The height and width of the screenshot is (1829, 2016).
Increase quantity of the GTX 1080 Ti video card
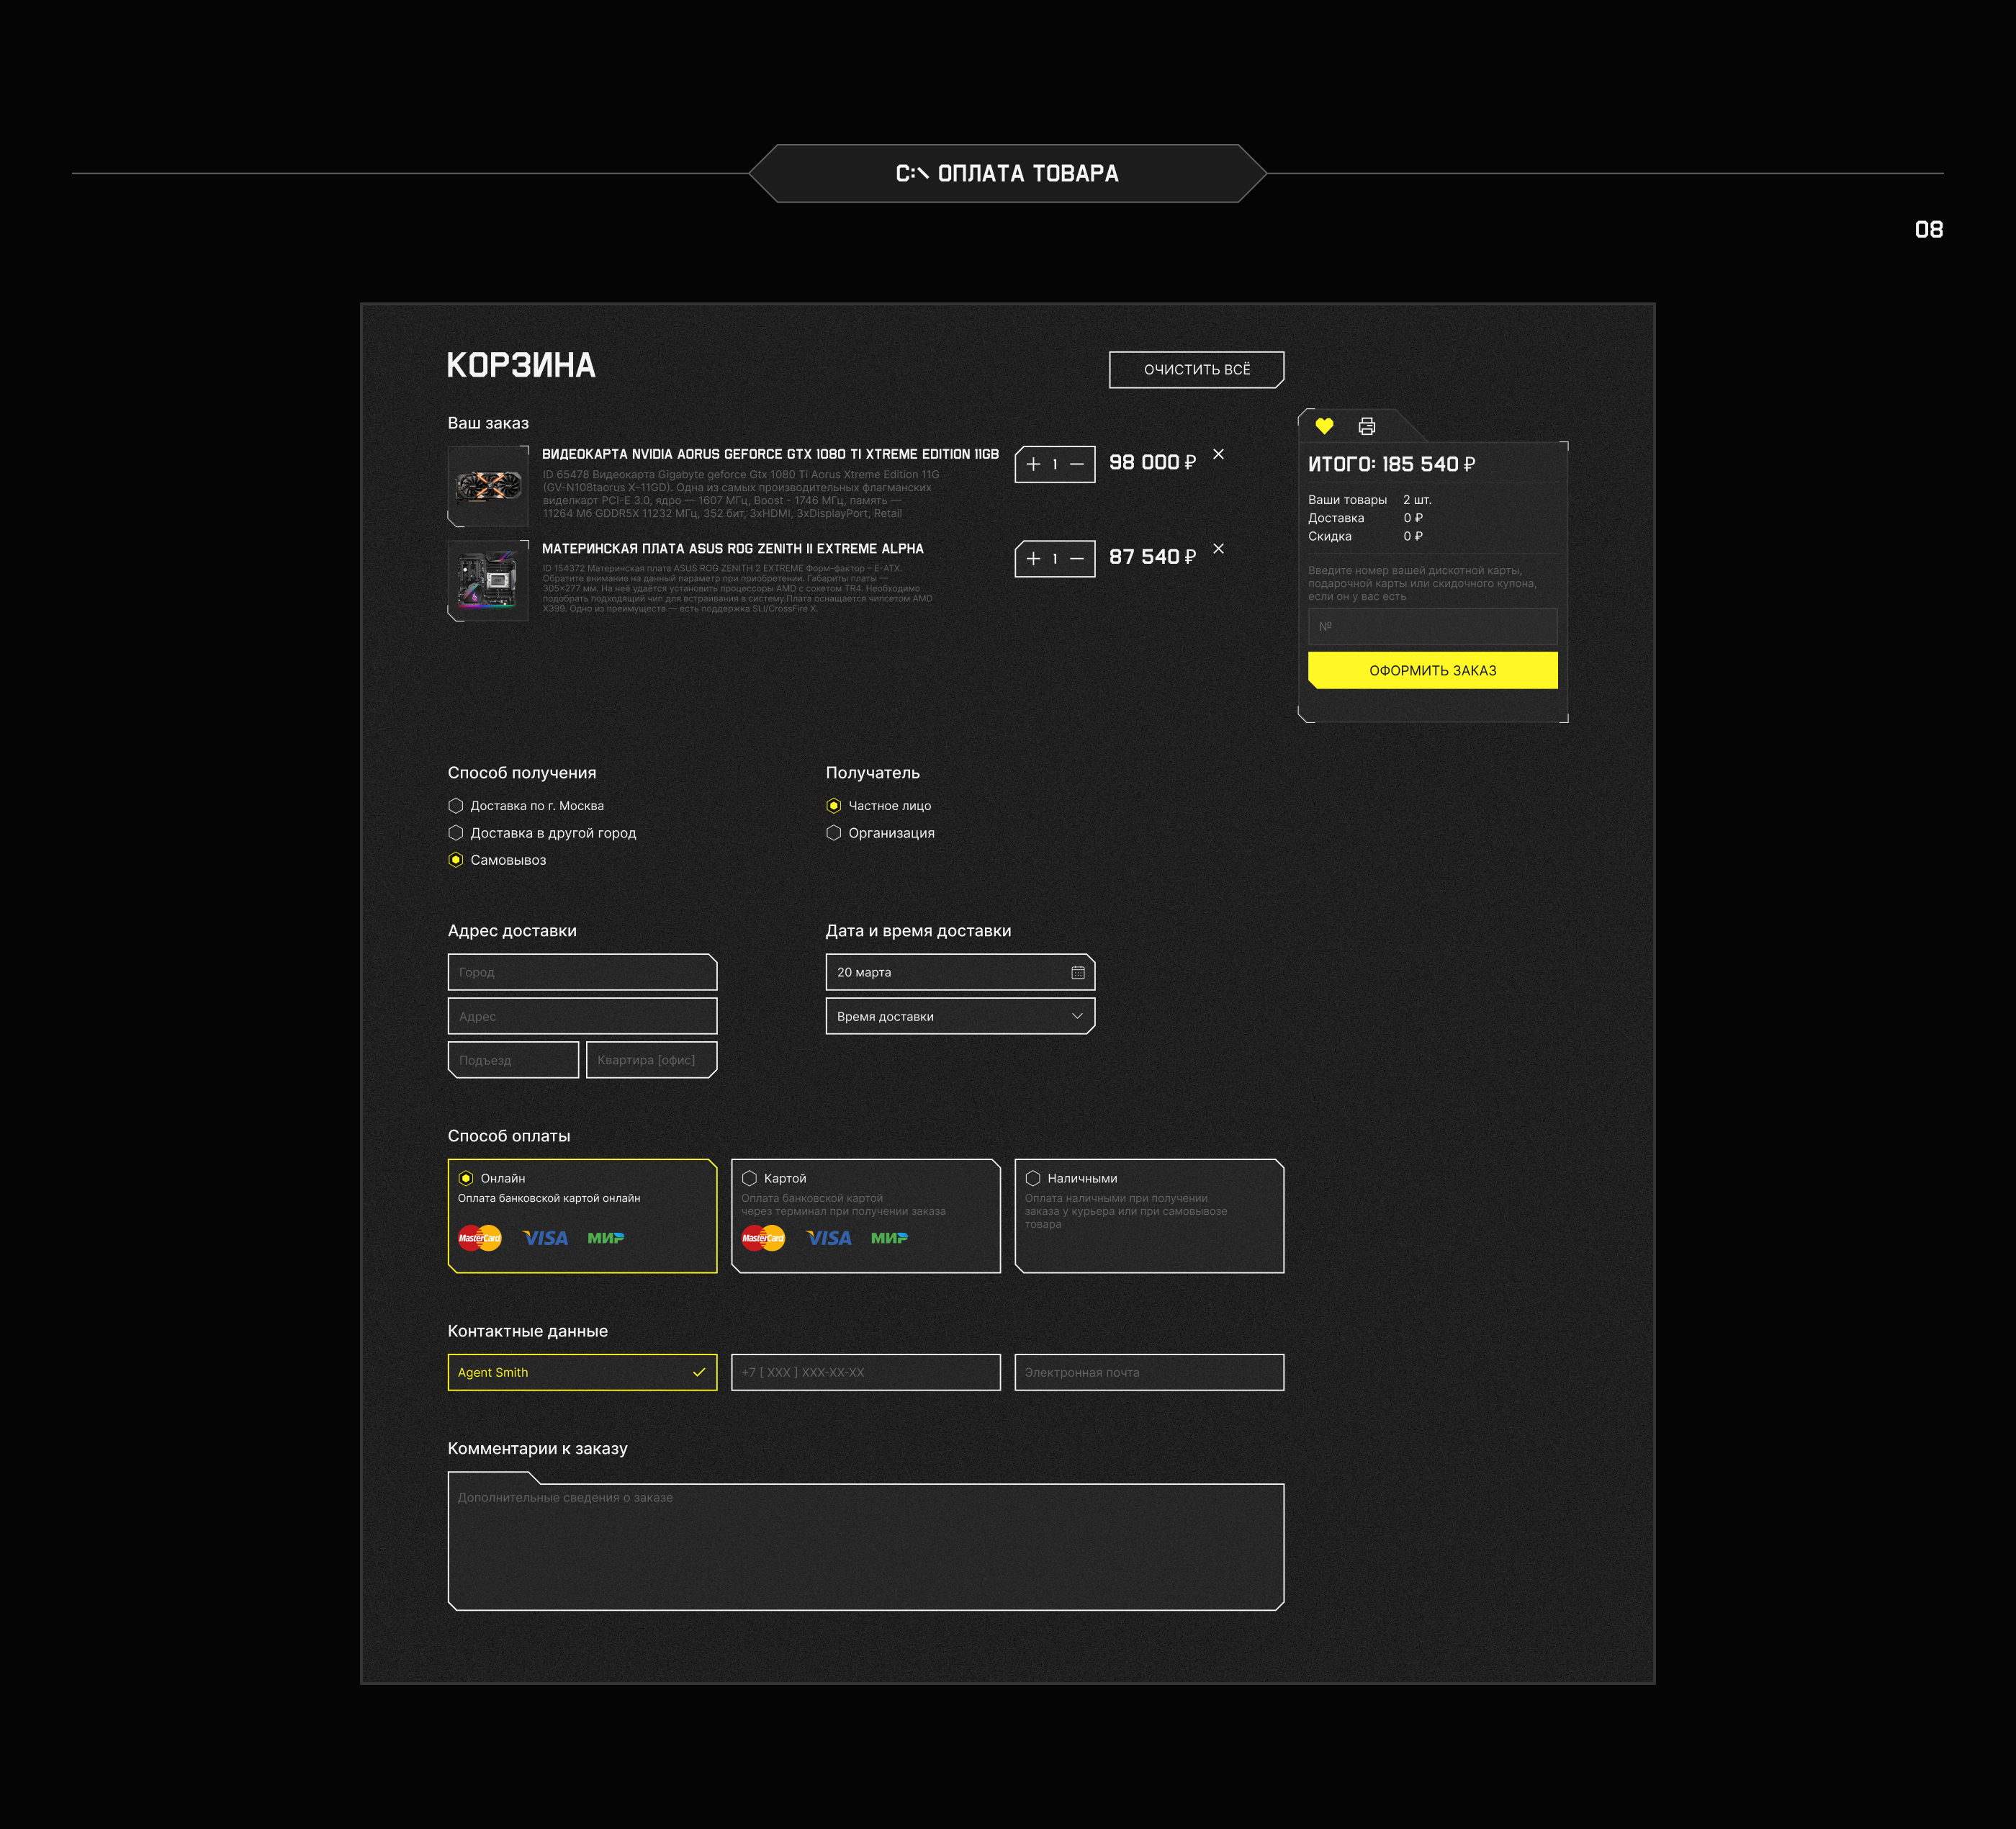1033,464
